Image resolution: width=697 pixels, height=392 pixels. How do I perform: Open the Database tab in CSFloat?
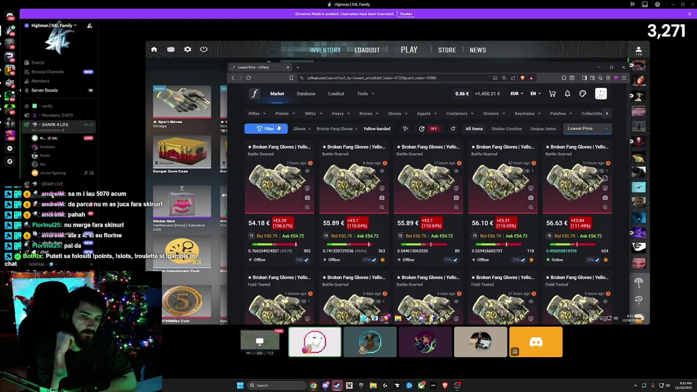tap(306, 94)
